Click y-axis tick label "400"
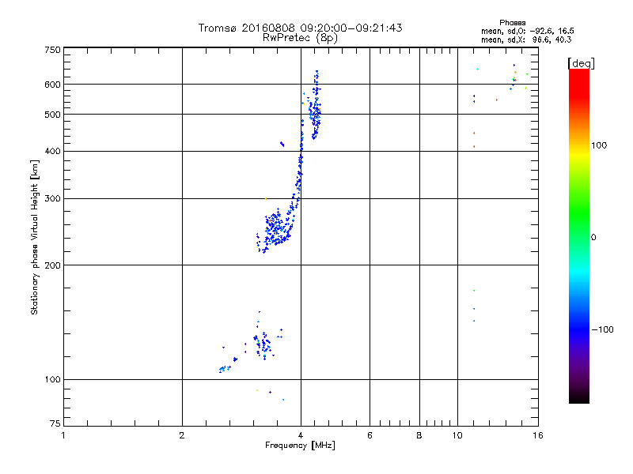Image resolution: width=633 pixels, height=474 pixels. 52,151
